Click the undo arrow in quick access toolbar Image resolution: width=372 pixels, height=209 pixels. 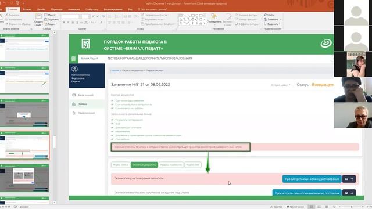tap(4, 3)
